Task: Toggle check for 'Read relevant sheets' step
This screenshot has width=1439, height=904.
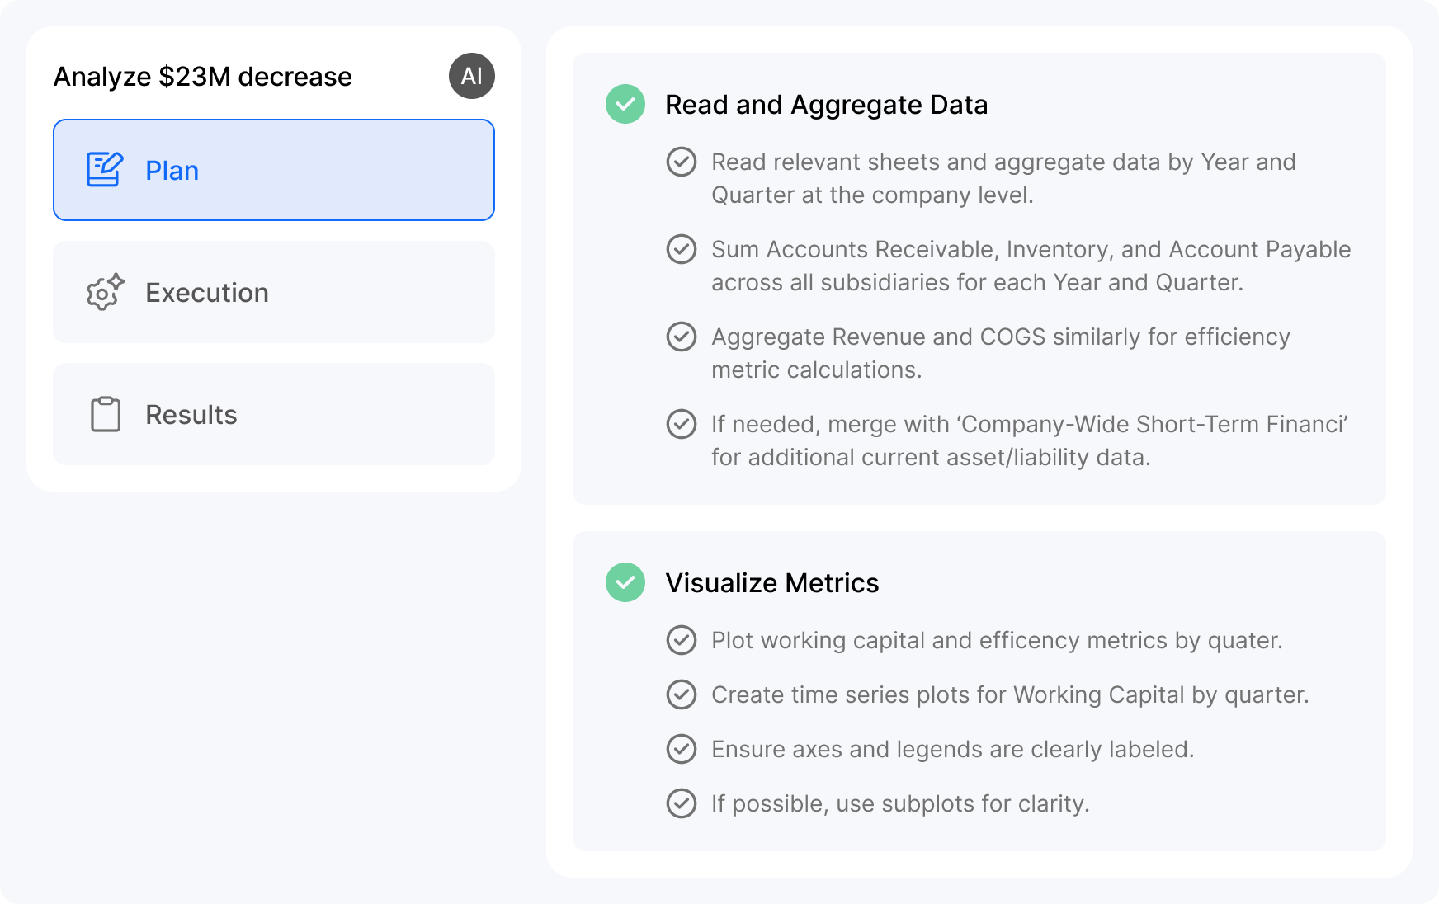Action: [x=682, y=162]
